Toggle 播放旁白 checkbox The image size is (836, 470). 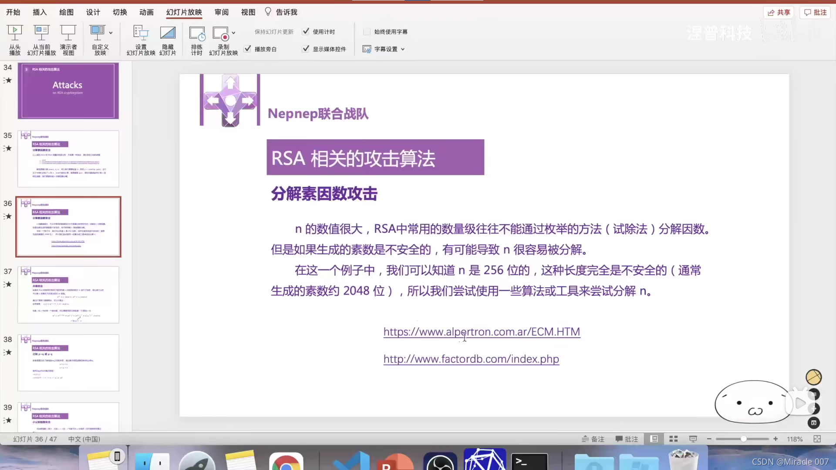point(248,49)
